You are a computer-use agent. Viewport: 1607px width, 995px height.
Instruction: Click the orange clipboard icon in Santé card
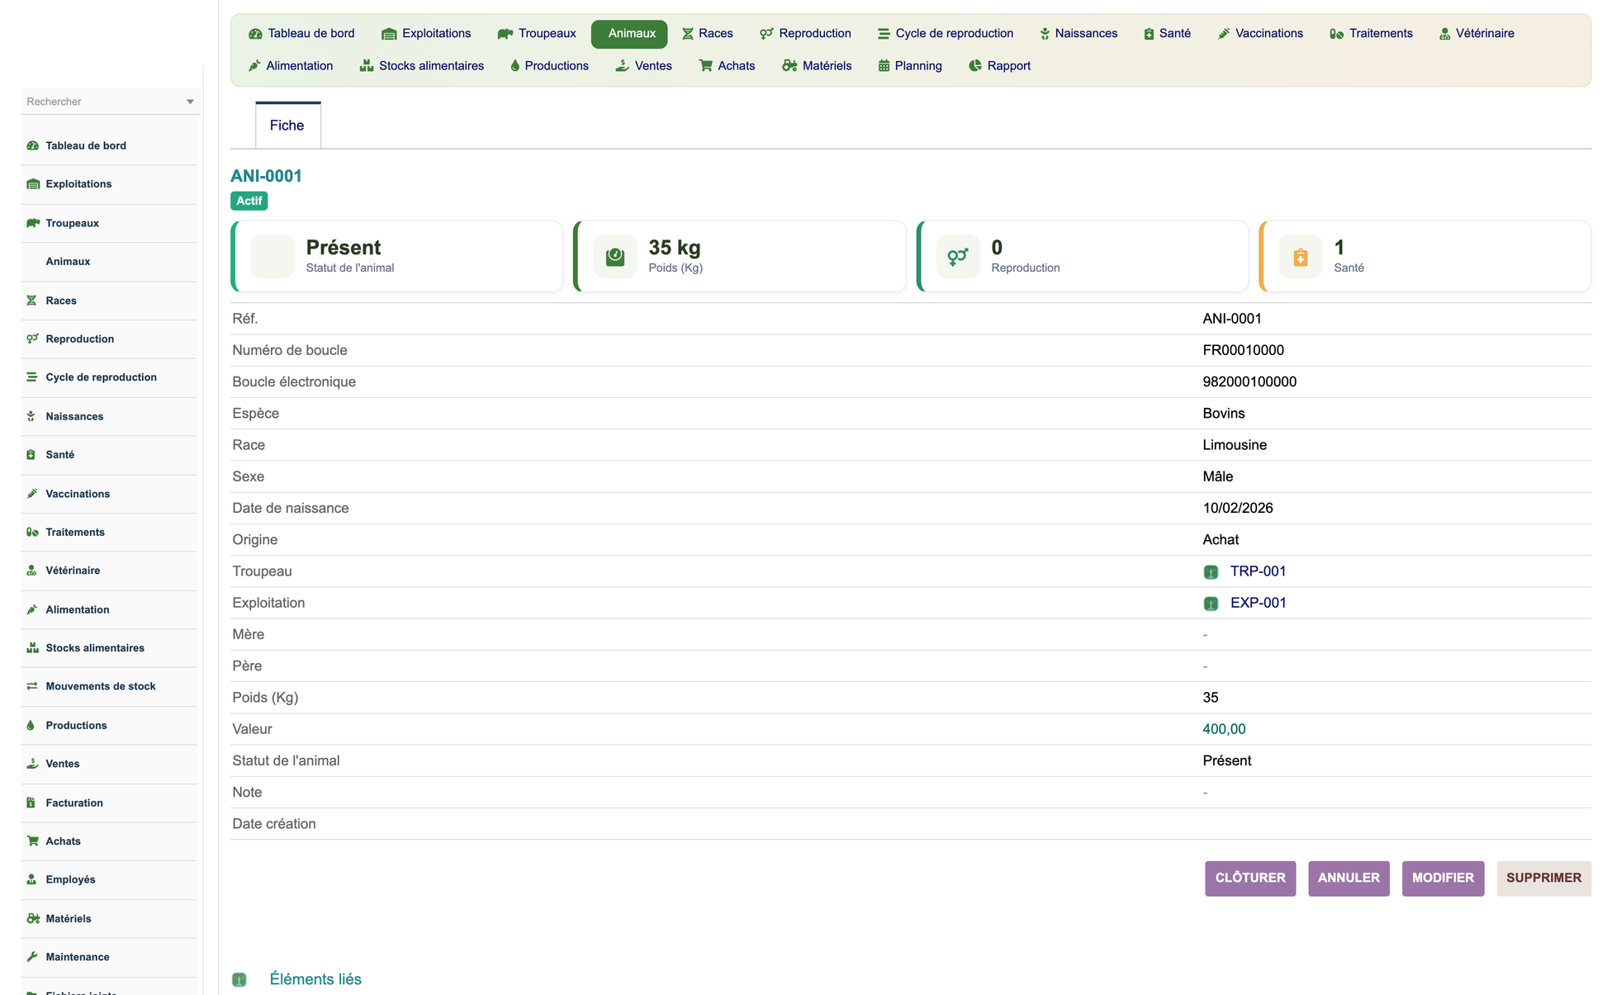[x=1301, y=257]
